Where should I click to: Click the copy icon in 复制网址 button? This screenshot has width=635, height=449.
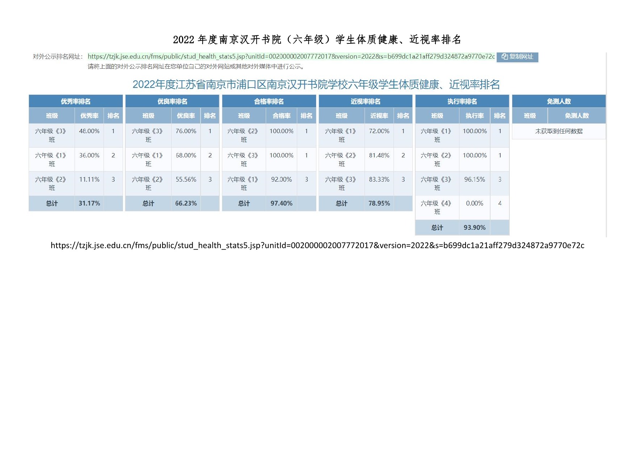click(504, 57)
